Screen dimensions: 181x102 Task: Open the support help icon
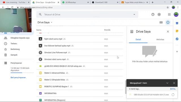click(x=153, y=14)
